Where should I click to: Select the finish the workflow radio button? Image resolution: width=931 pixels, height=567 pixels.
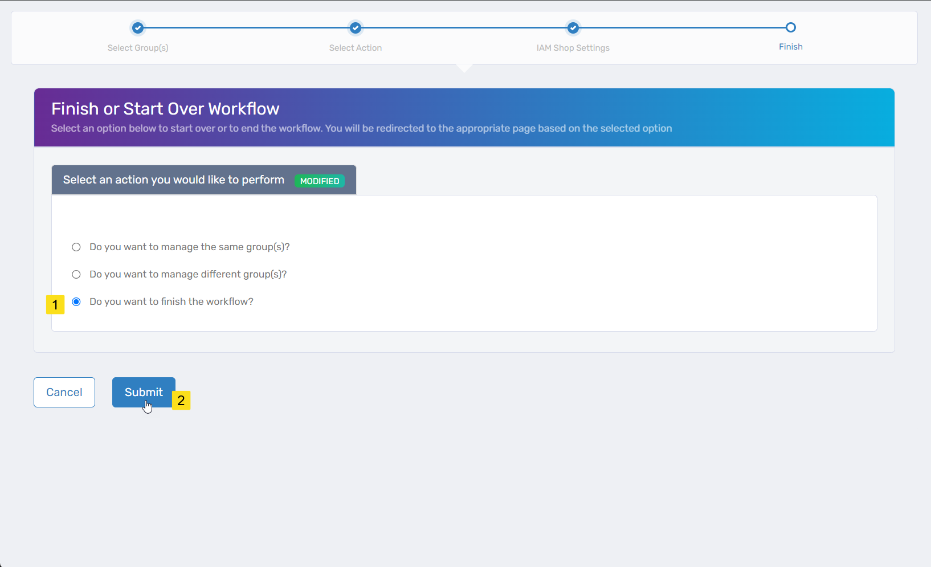76,302
